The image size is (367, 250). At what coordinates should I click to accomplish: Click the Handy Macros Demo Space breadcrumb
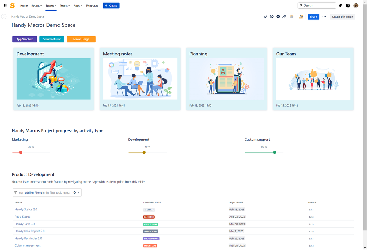tap(28, 16)
